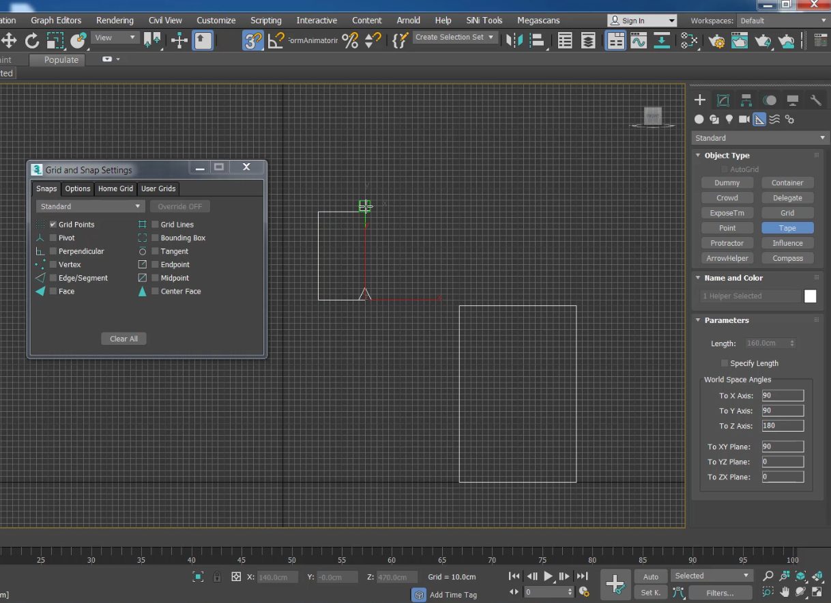The width and height of the screenshot is (831, 603).
Task: Click the Auto key button
Action: (651, 577)
